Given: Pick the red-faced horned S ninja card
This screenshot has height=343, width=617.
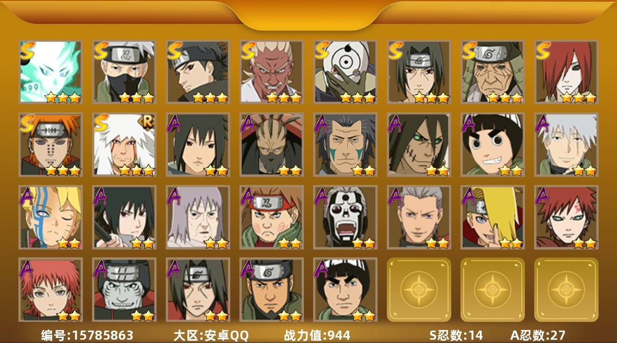Looking at the screenshot, I should [x=272, y=71].
